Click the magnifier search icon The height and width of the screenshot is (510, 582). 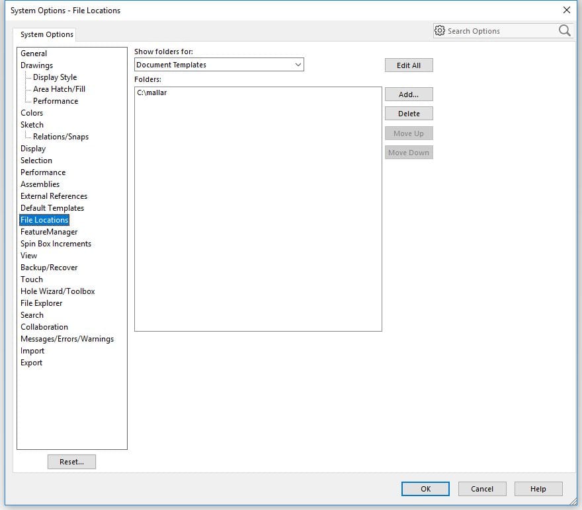point(564,30)
